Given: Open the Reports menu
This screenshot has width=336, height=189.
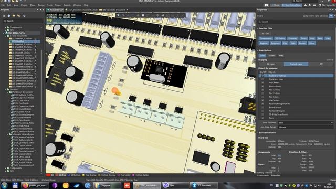Looking at the screenshot, I should pyautogui.click(x=67, y=5).
